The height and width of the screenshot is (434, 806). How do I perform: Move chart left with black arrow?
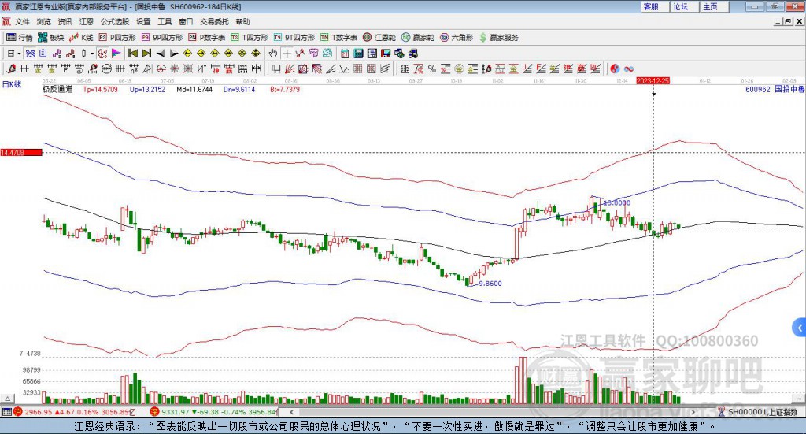tap(161, 54)
